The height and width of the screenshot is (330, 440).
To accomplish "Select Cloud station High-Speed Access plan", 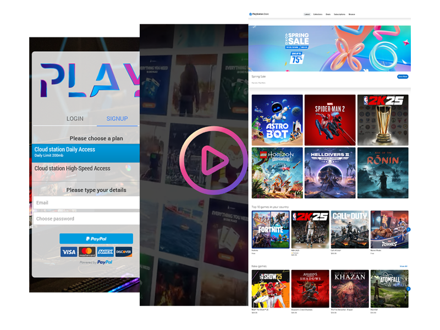I will point(85,169).
